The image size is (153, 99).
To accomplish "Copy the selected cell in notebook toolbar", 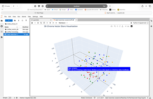I will [41, 23].
